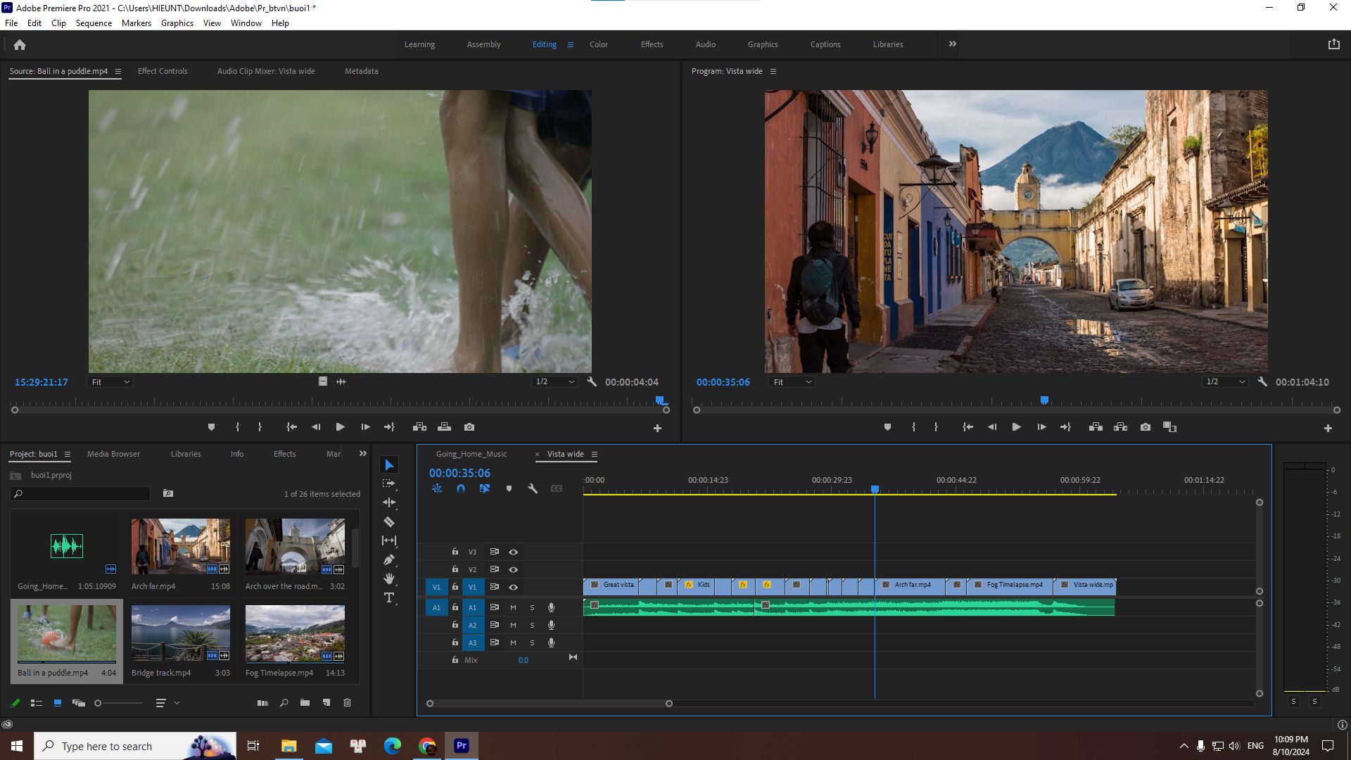
Task: Click Insert button in Source monitor
Action: [x=419, y=427]
